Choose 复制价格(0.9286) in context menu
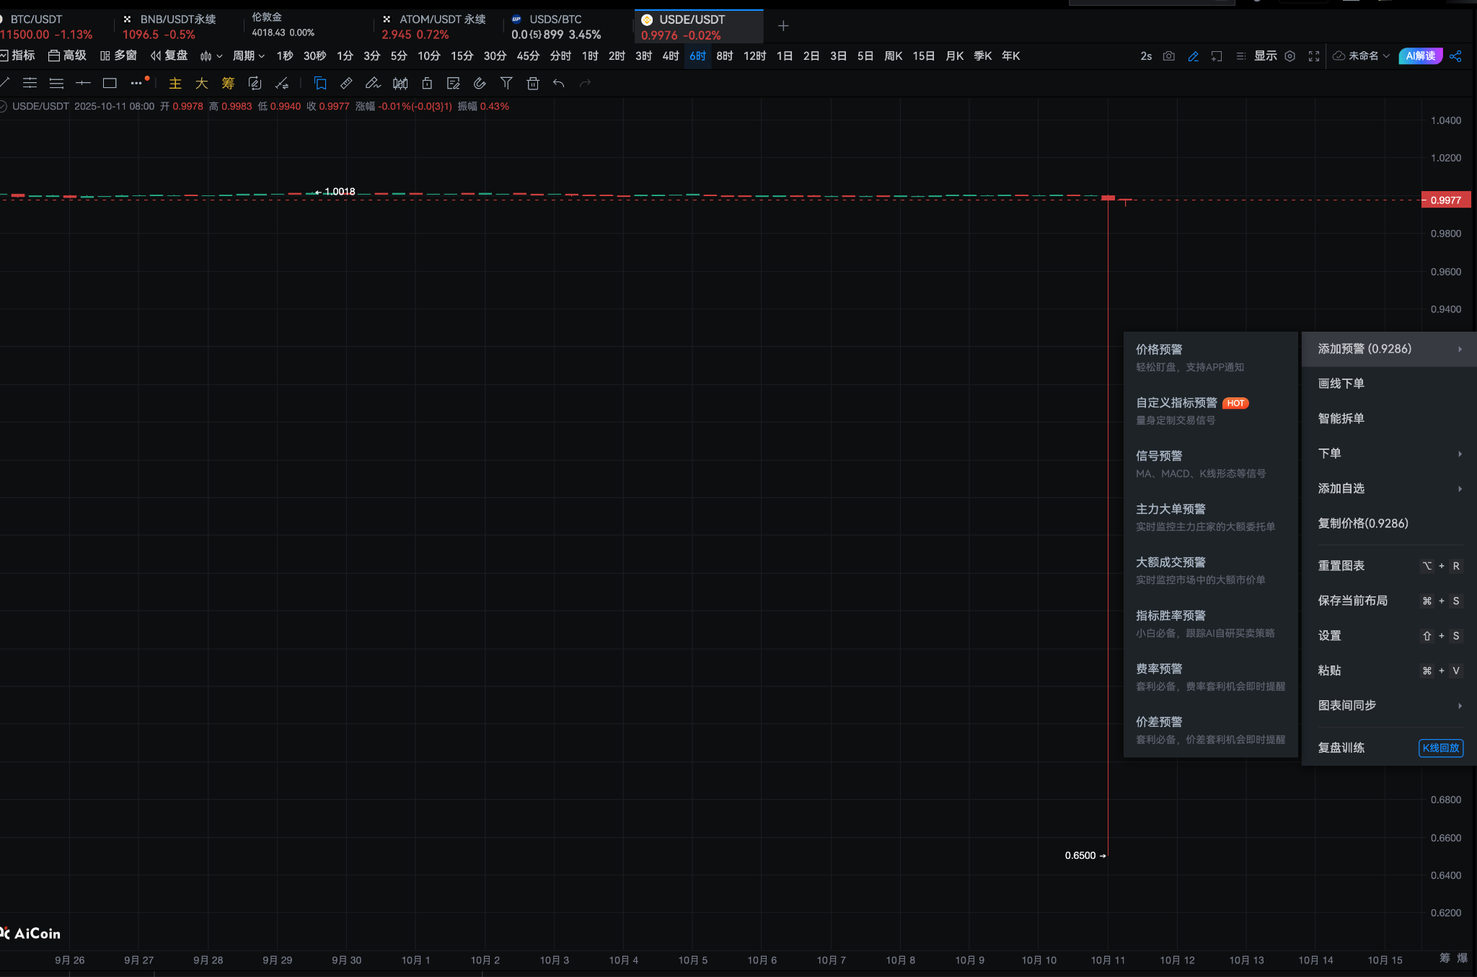This screenshot has height=977, width=1477. [1362, 523]
